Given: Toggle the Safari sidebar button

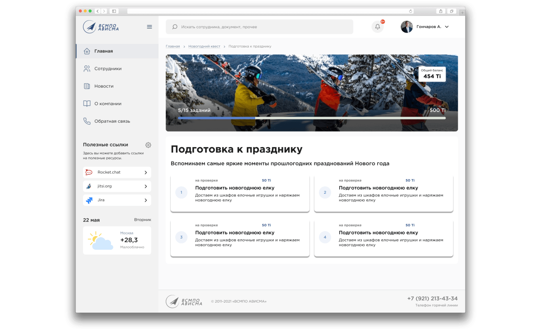Looking at the screenshot, I should [114, 11].
